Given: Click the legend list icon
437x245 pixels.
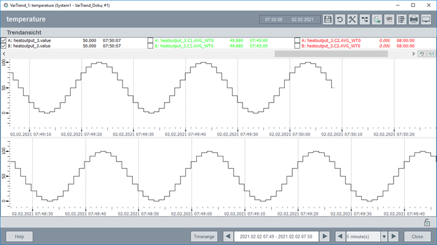Looking at the screenshot, I should coord(402,19).
